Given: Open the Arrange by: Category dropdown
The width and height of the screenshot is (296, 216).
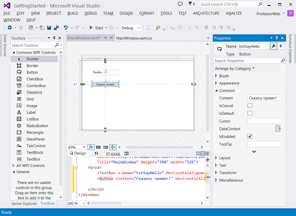Looking at the screenshot, I should click(235, 69).
